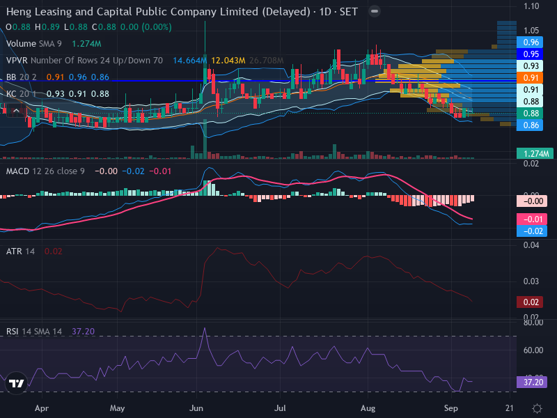Select the RSI 14 SMA 14 legend
This screenshot has width=557, height=418.
point(34,332)
